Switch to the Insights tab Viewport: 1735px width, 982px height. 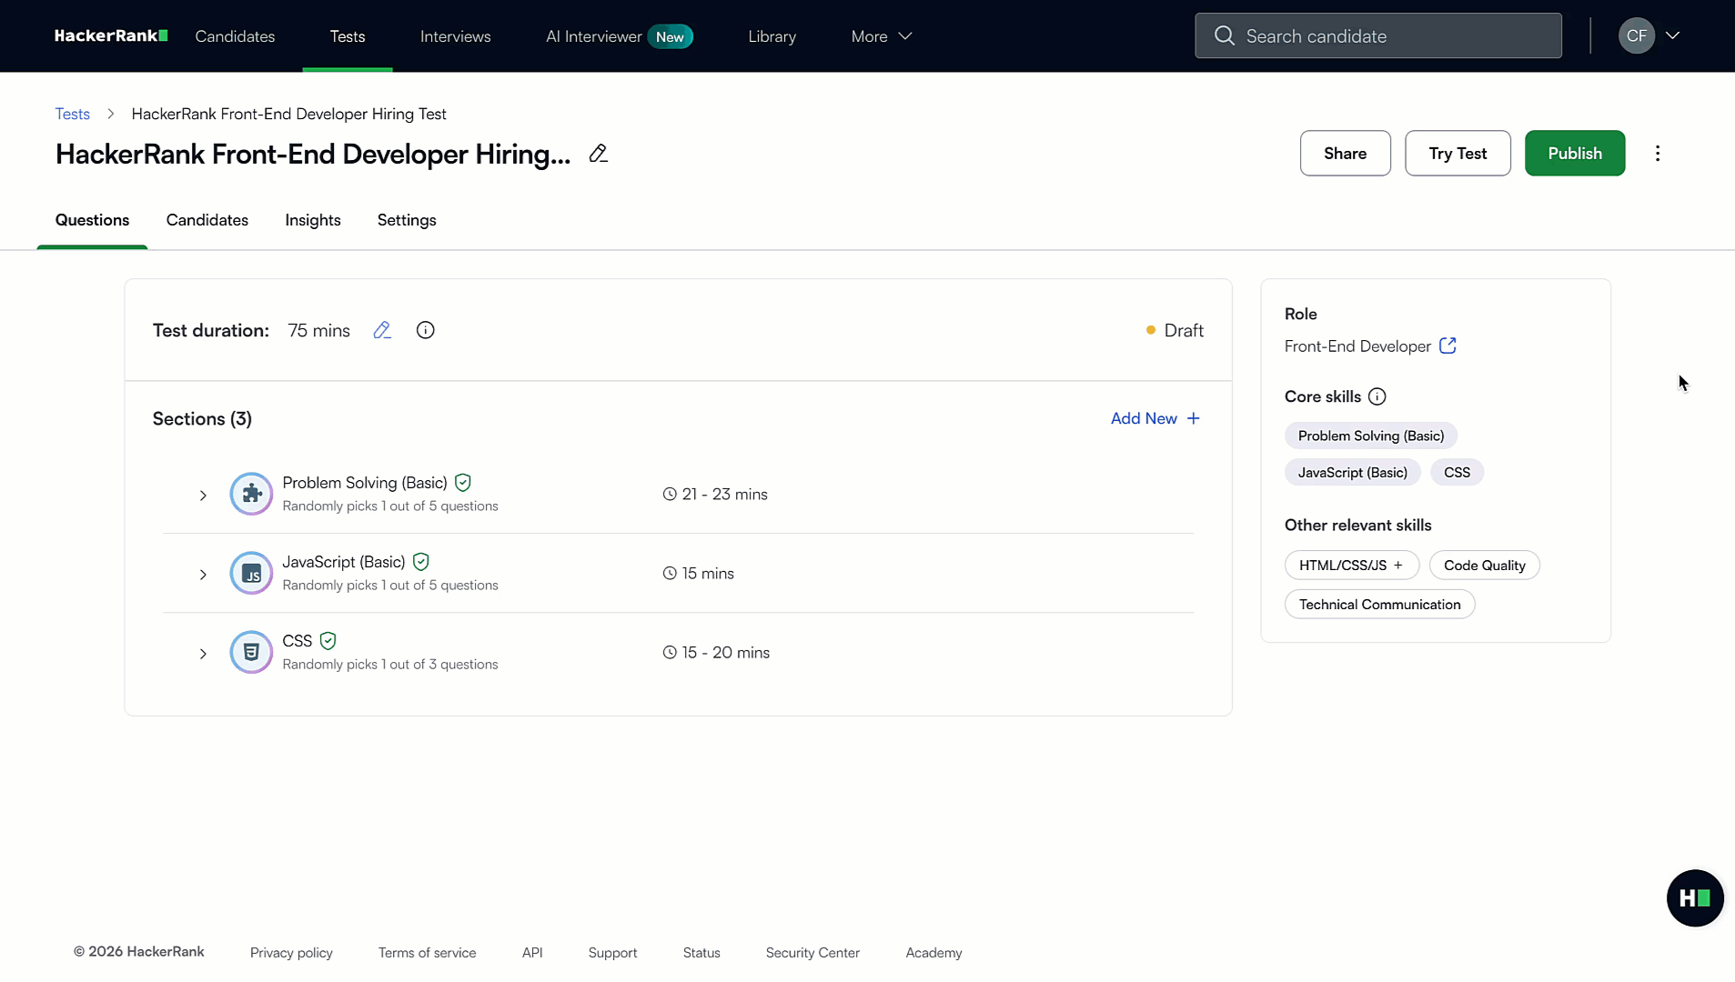312,220
